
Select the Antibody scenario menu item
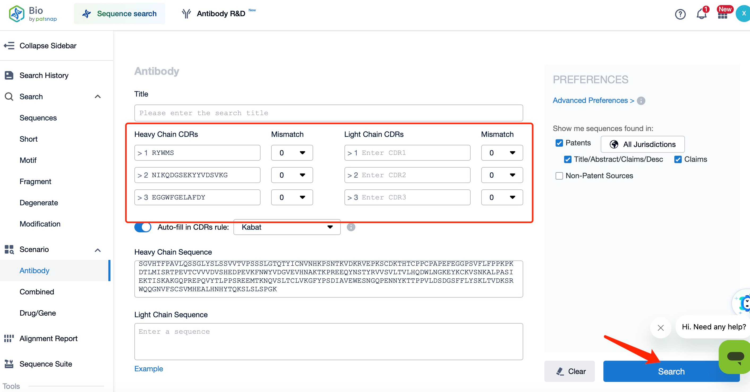(x=34, y=271)
